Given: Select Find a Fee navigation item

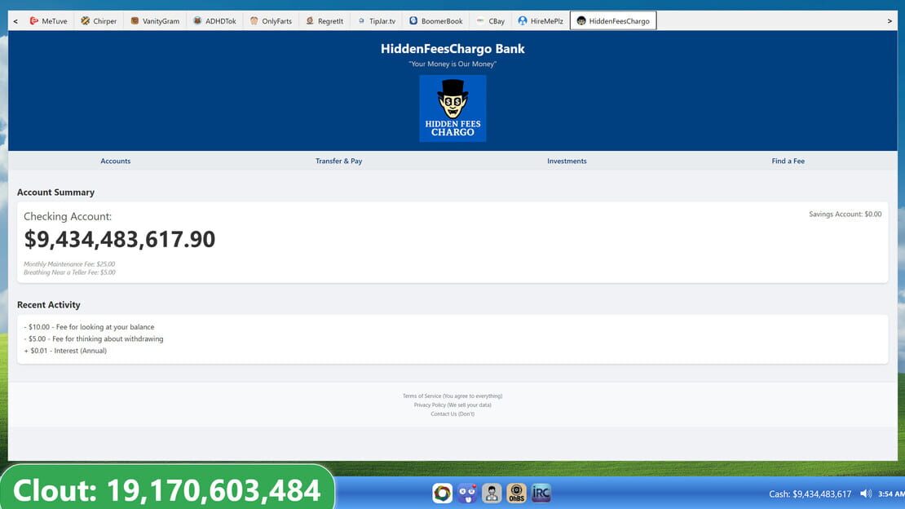Looking at the screenshot, I should click(x=788, y=162).
